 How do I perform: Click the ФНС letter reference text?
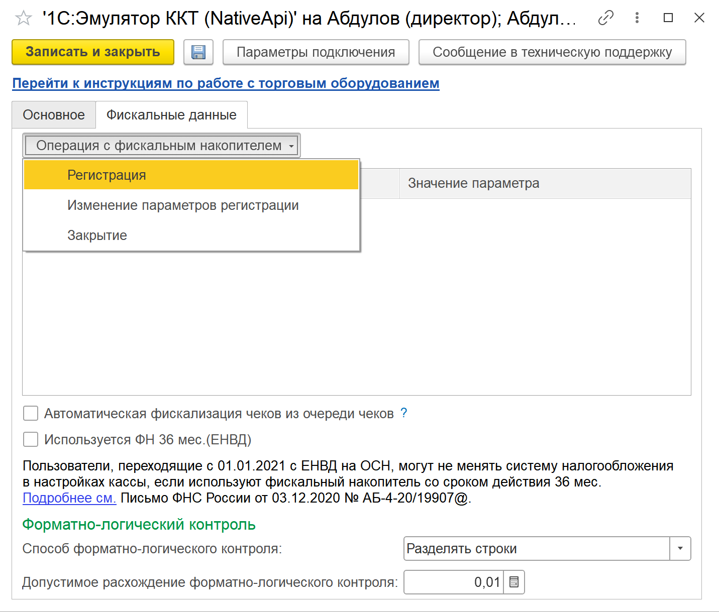[296, 498]
